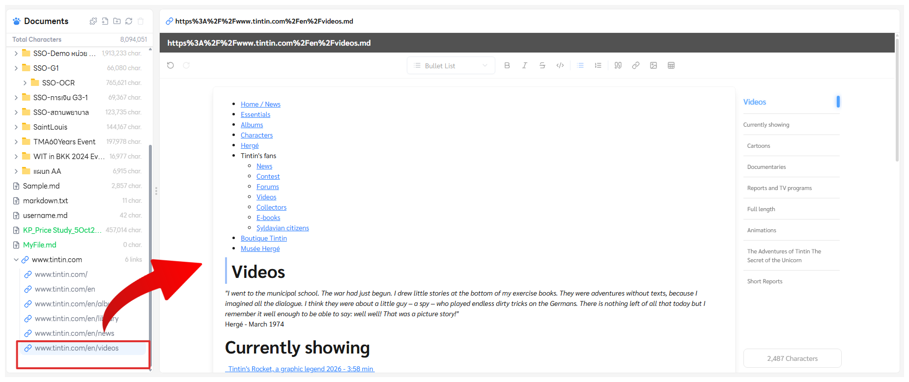Insert a hyperlink using the link icon
909x382 pixels.
point(636,65)
